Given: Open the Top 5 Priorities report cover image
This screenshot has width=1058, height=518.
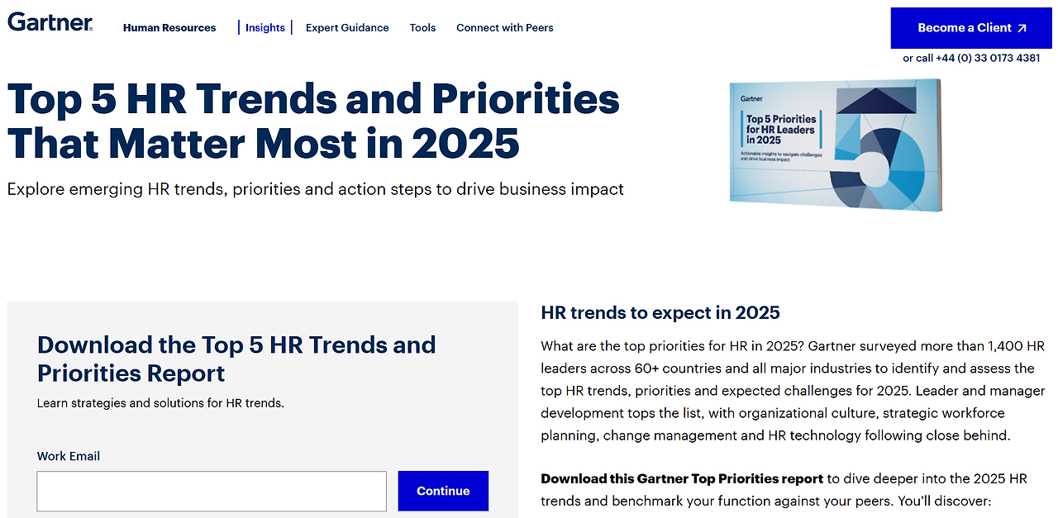Looking at the screenshot, I should [x=836, y=144].
